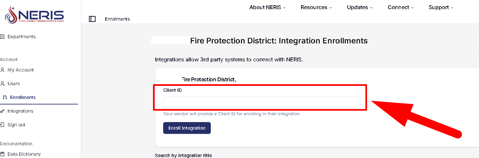Open the Data Dictionary documentation link
Viewport: 479px width, 158px height.
coord(24,154)
